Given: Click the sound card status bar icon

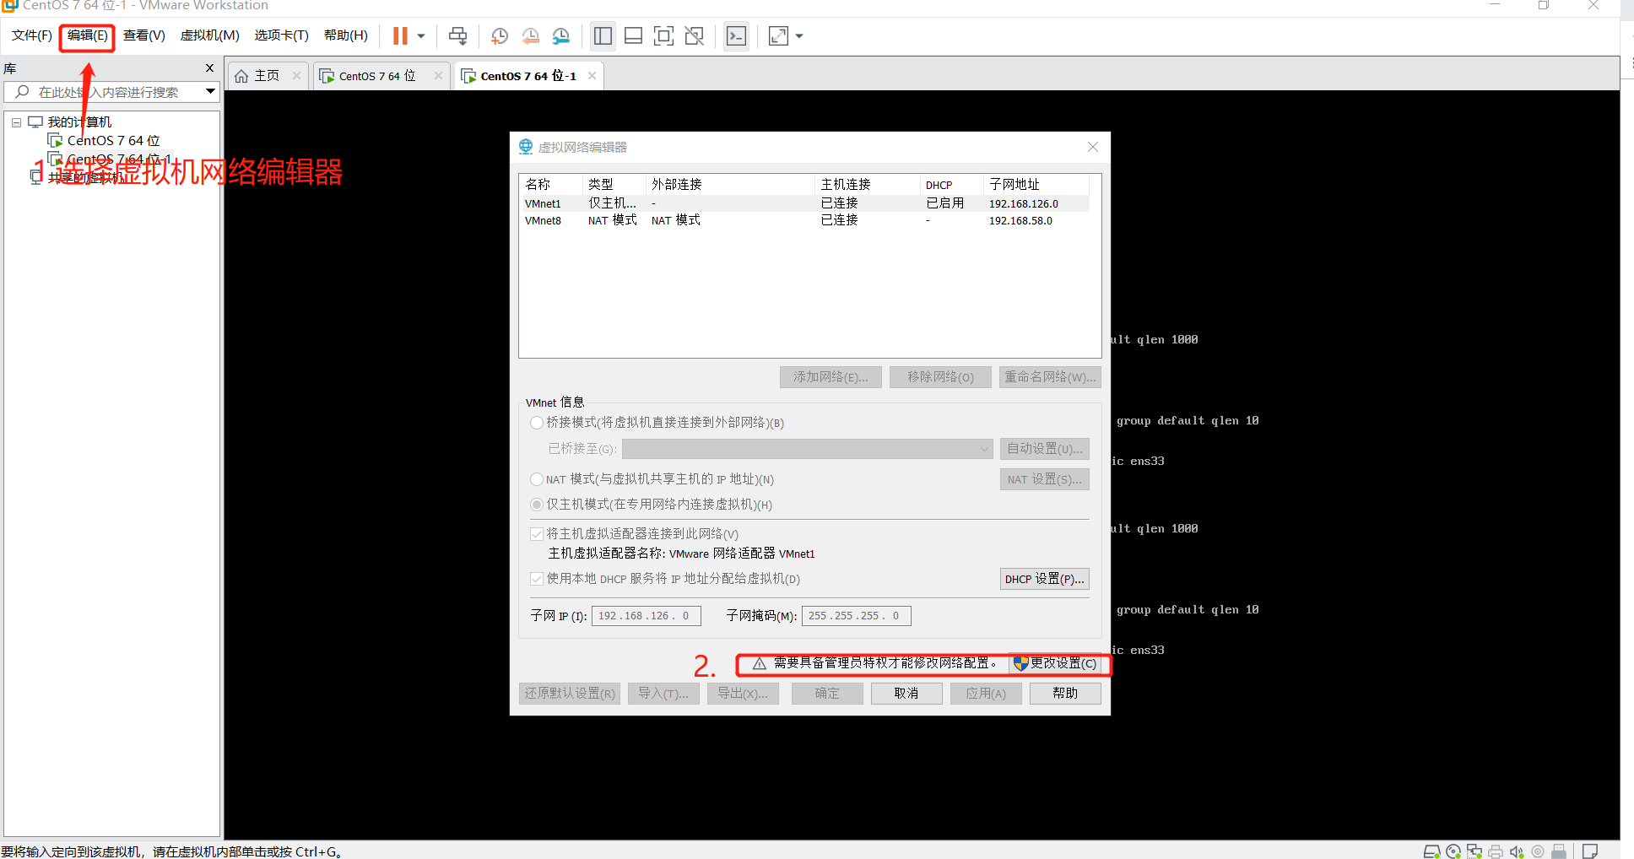Looking at the screenshot, I should 1517,851.
